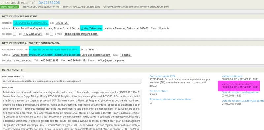The image size is (264, 130).
Task: Click inside the DESCRIERE text area
Action: click(72, 110)
